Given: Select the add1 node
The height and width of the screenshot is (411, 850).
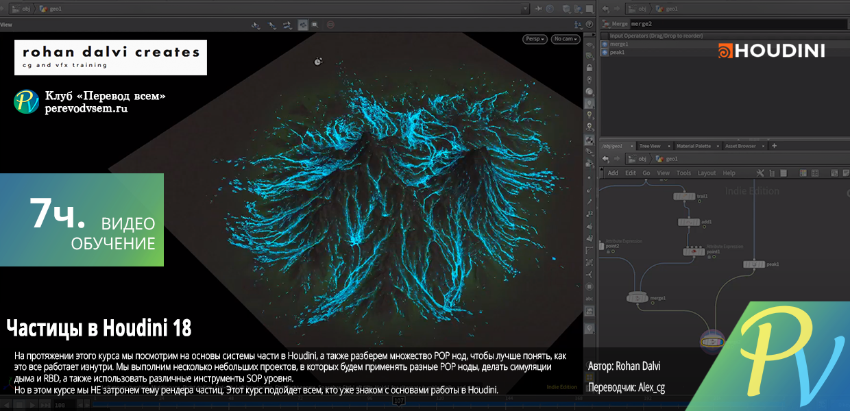Looking at the screenshot, I should [689, 223].
